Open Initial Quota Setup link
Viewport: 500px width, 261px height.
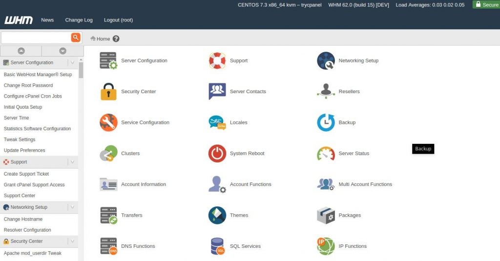click(x=23, y=107)
